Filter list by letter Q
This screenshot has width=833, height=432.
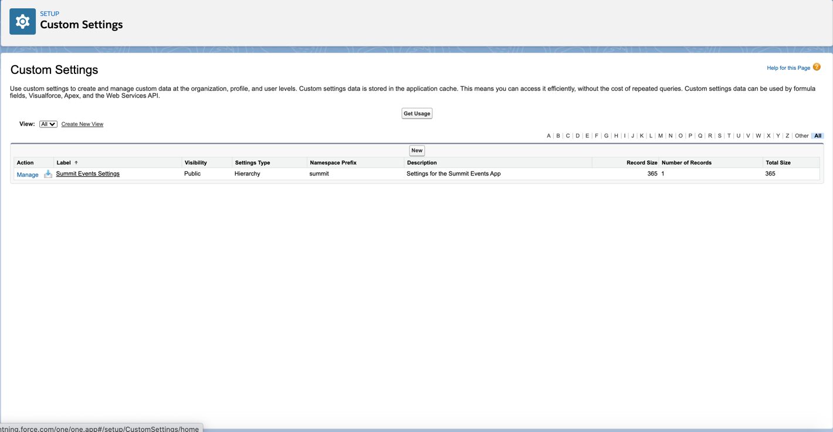point(700,136)
